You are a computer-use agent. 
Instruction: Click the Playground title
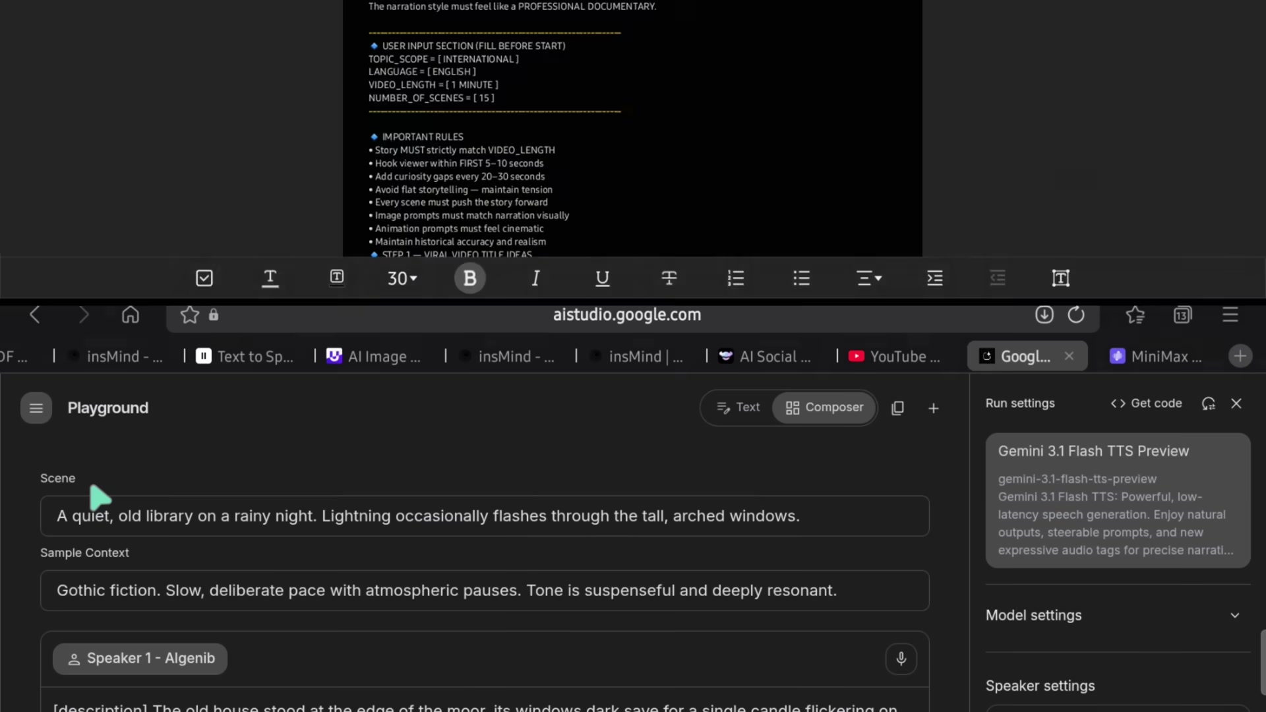click(108, 408)
